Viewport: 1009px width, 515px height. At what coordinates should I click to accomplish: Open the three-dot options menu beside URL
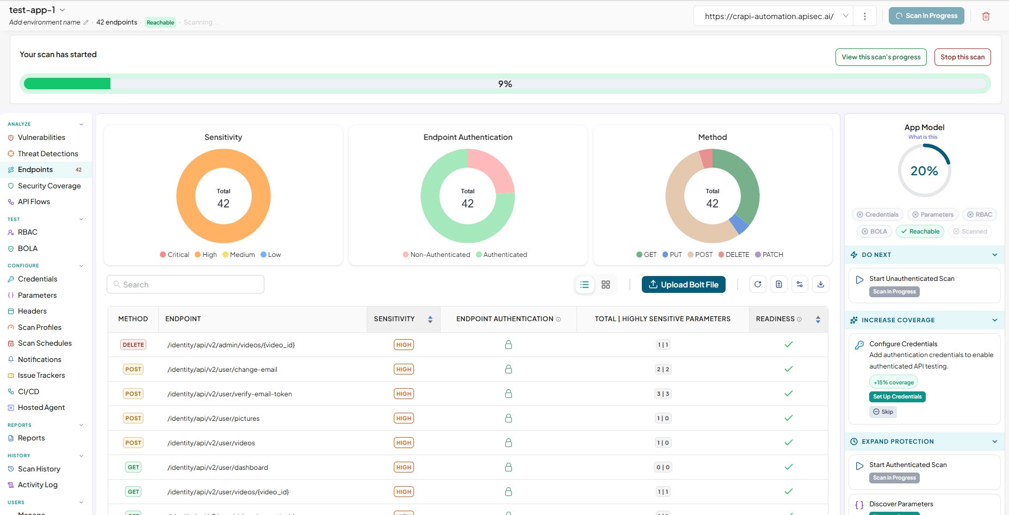click(864, 16)
